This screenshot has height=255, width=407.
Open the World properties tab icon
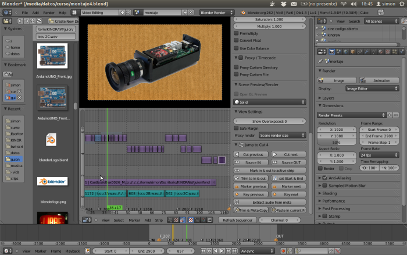point(346,52)
